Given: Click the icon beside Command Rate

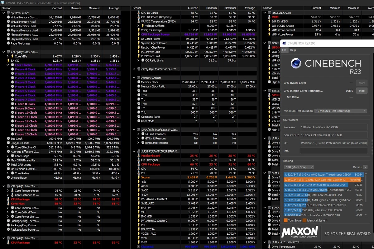Looking at the screenshot, I should (138, 117).
